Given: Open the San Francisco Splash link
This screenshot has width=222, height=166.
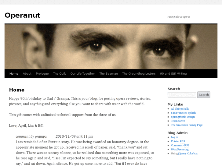Looking at the screenshot, I should point(183,113).
